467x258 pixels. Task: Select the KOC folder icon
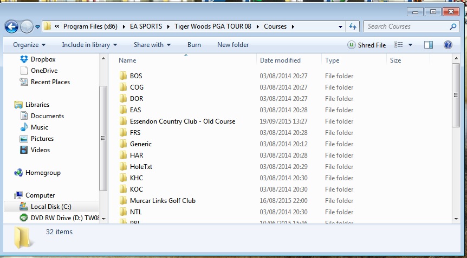coord(123,189)
